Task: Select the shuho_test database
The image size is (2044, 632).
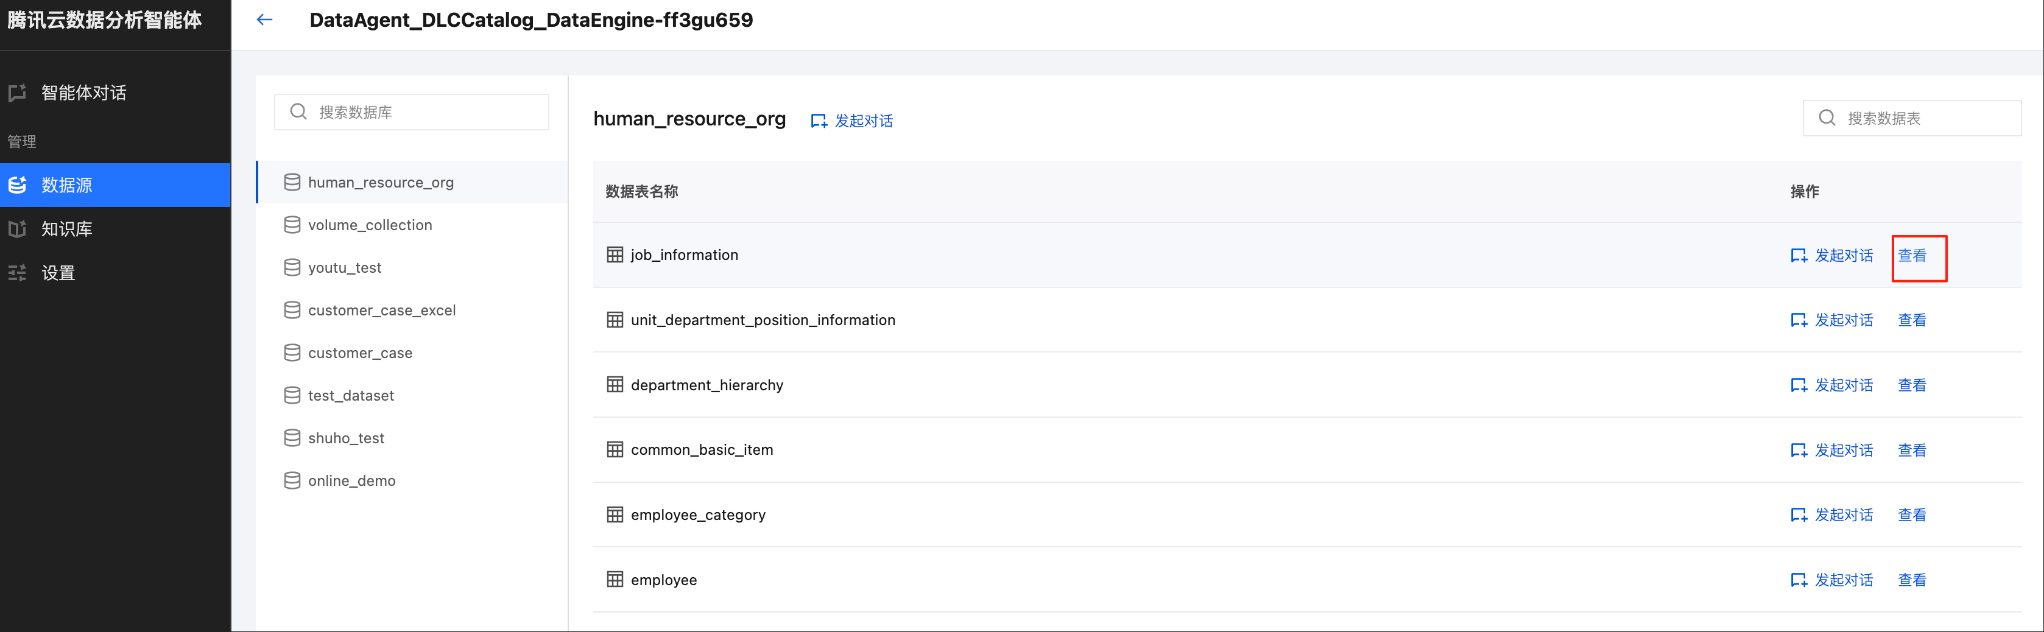Action: click(x=412, y=438)
